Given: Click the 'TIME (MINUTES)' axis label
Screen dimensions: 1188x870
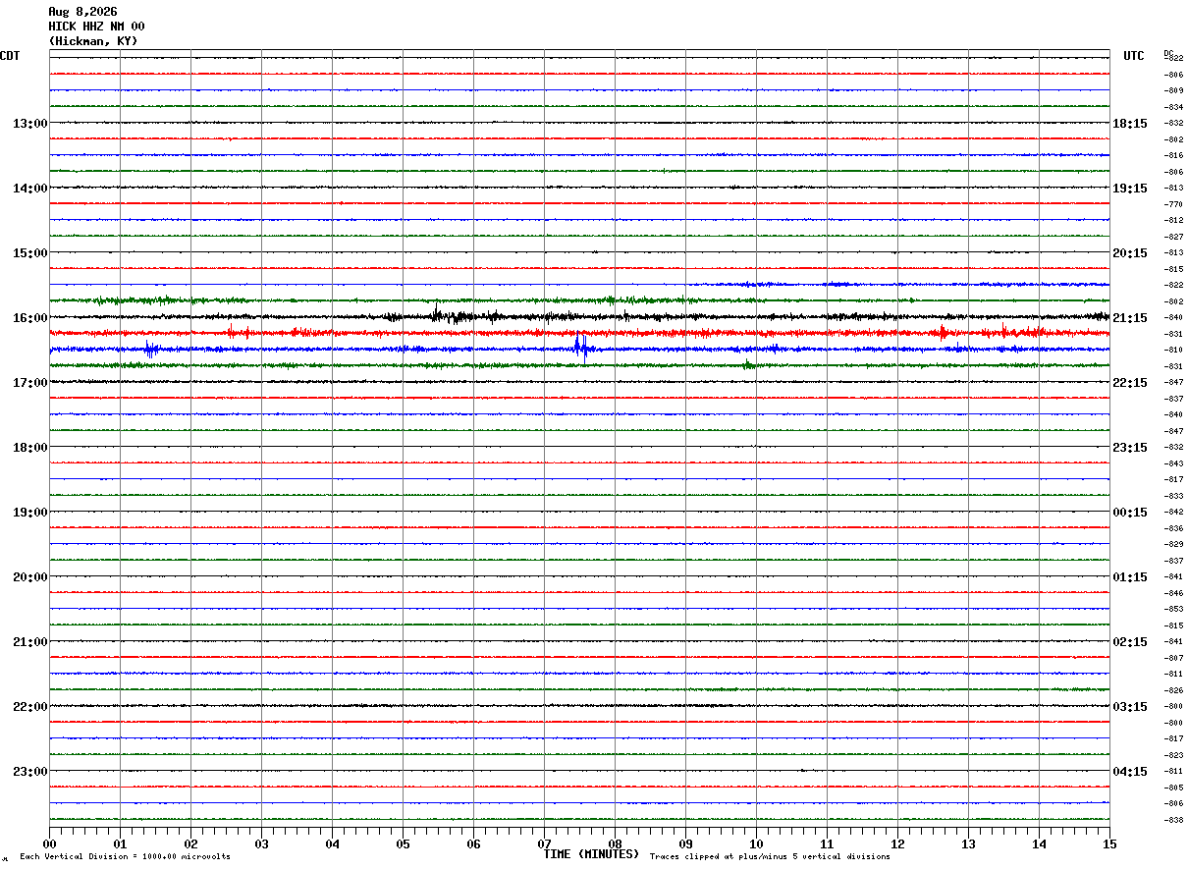Looking at the screenshot, I should pyautogui.click(x=591, y=854).
